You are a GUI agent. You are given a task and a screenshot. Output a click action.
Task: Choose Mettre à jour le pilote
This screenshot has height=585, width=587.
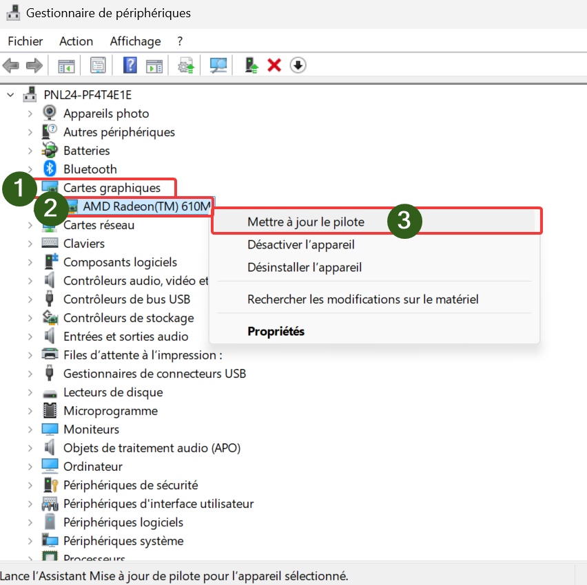click(x=305, y=222)
